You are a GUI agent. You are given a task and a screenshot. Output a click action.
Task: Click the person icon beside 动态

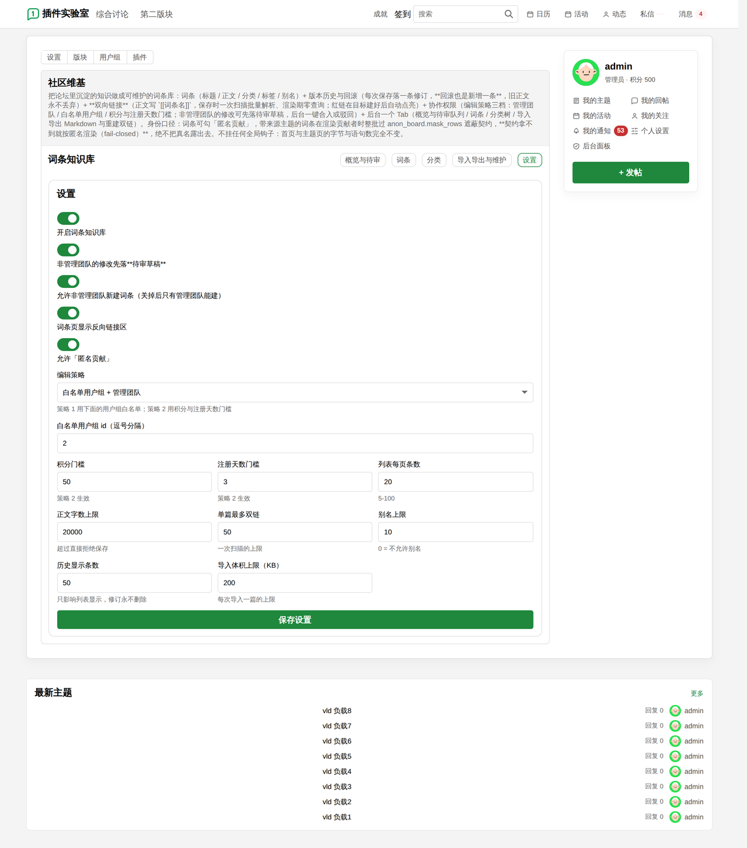point(606,14)
